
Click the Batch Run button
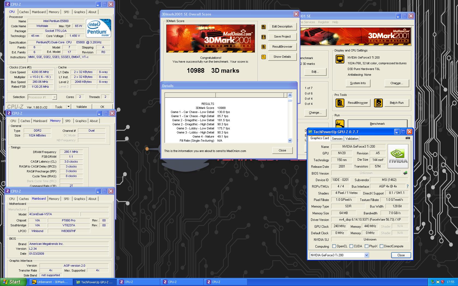tap(396, 103)
